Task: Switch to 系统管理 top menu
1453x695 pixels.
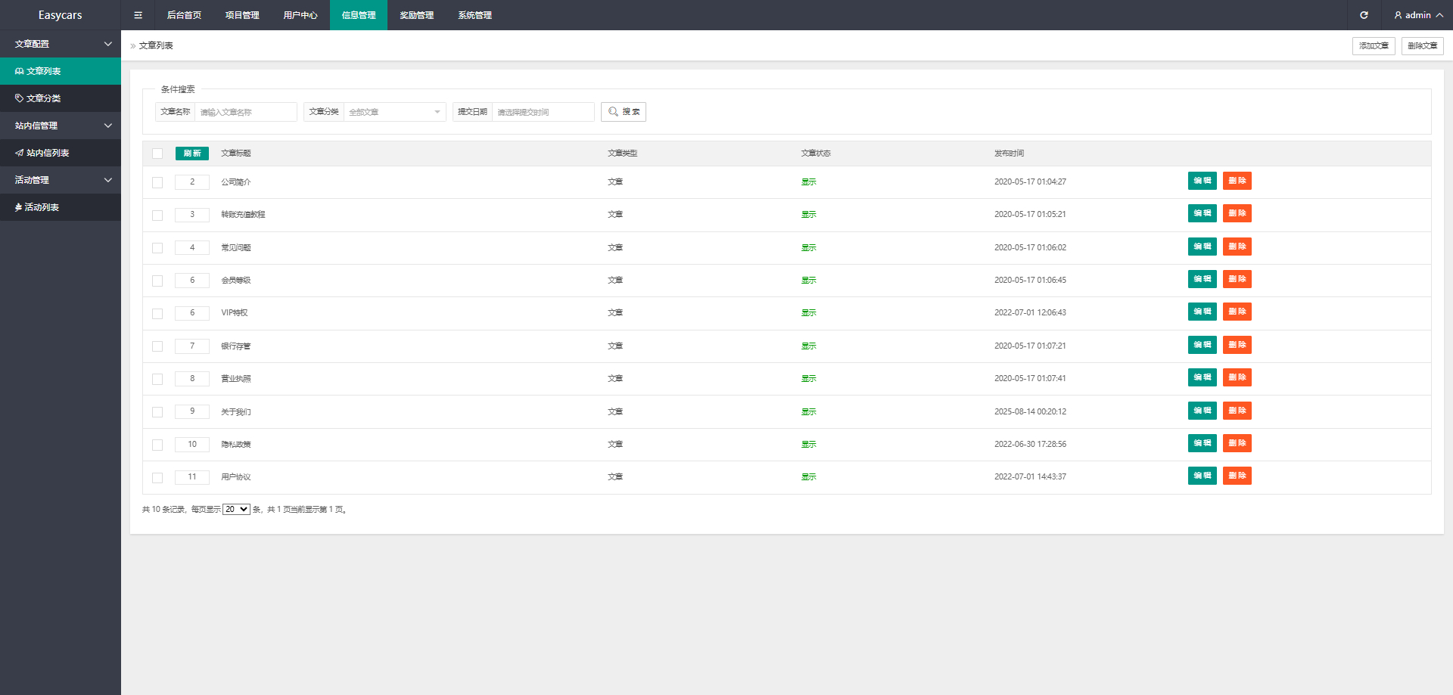Action: 474,15
